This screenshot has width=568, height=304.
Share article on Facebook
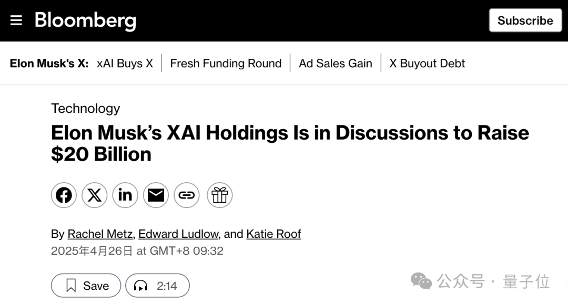64,195
